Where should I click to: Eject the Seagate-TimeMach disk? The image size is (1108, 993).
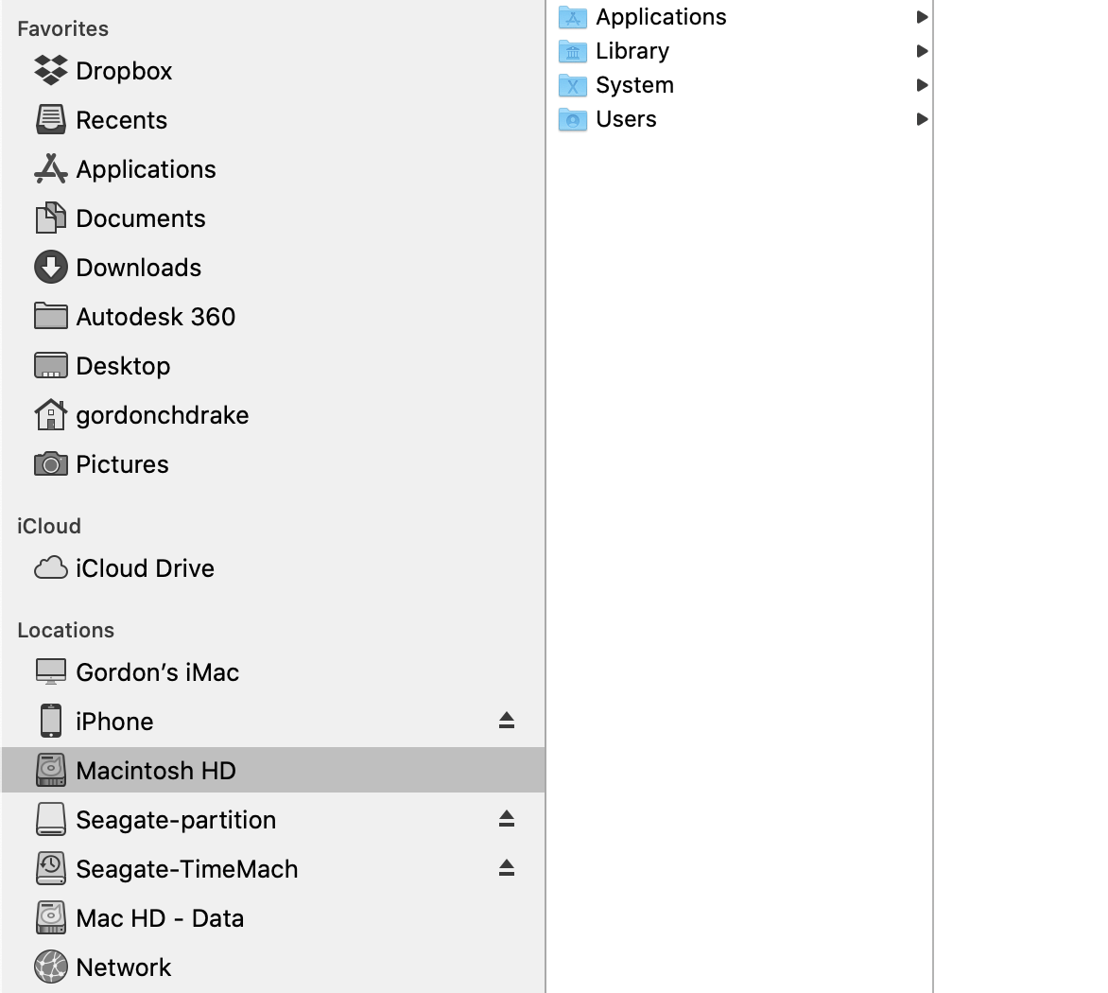pyautogui.click(x=507, y=868)
